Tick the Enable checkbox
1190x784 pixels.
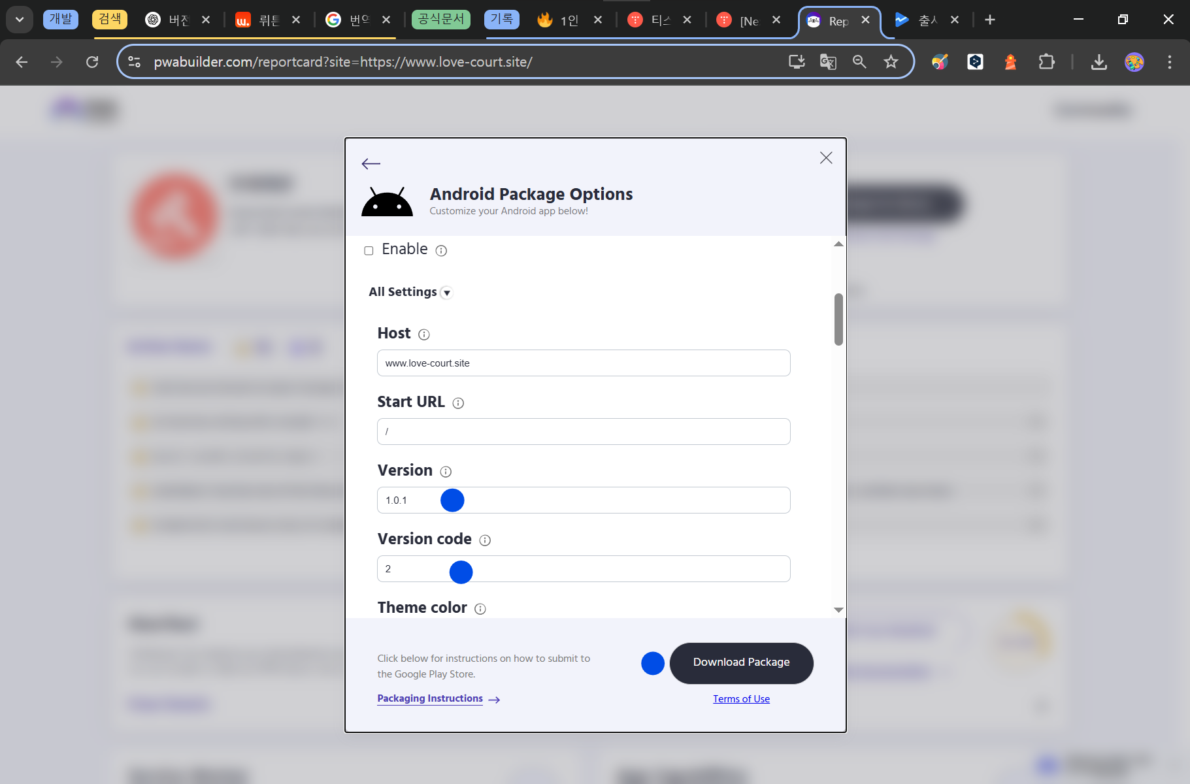point(369,251)
